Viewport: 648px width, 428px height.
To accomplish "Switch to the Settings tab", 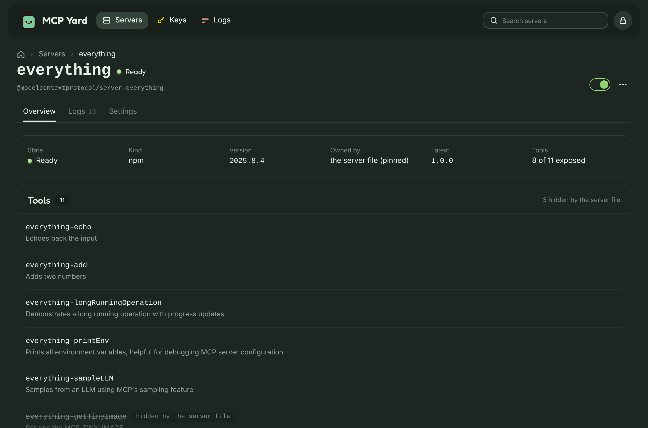I will click(x=123, y=111).
